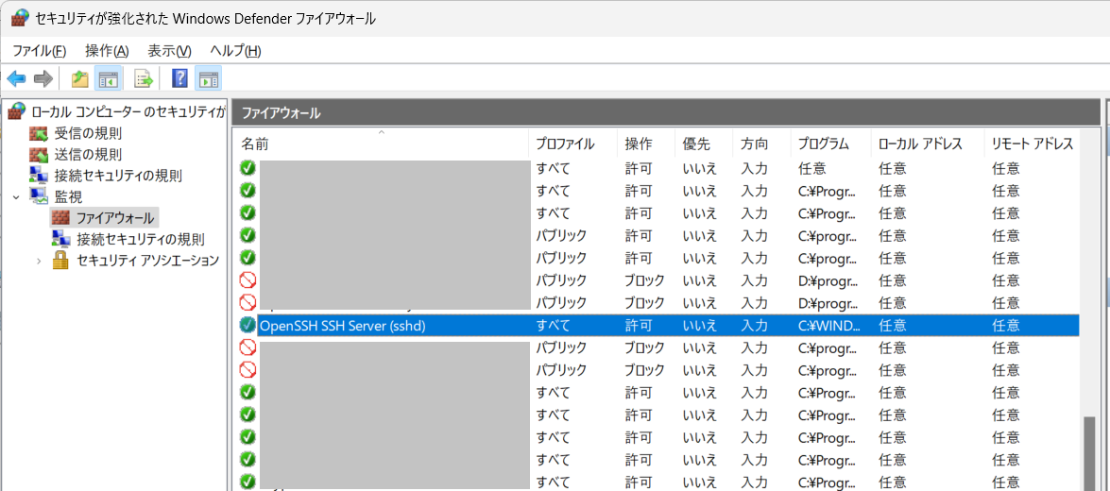1110x491 pixels.
Task: Sort by the プロファイル column header
Action: coord(565,144)
